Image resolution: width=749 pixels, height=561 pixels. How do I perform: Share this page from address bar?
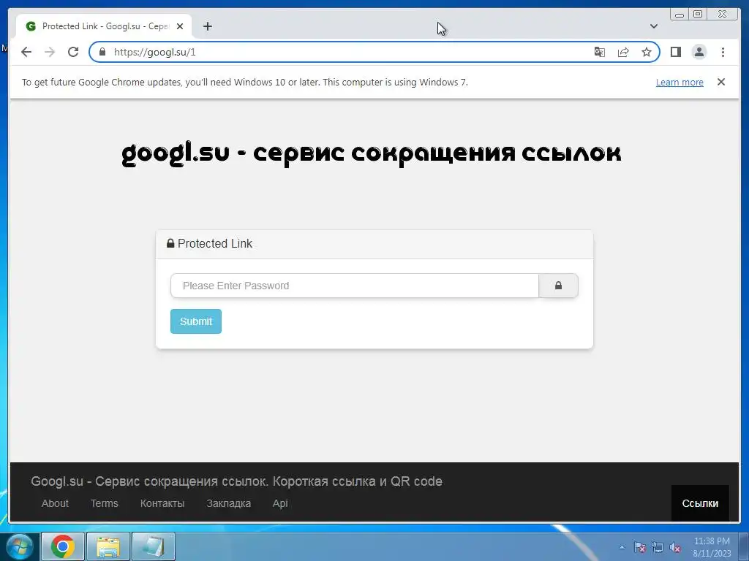point(623,52)
